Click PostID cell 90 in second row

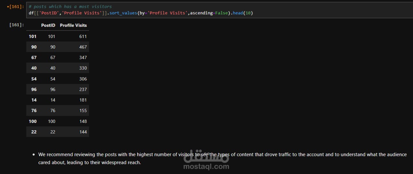tap(53, 47)
